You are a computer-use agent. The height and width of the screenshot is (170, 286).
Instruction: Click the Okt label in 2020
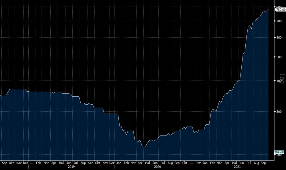[185, 163]
